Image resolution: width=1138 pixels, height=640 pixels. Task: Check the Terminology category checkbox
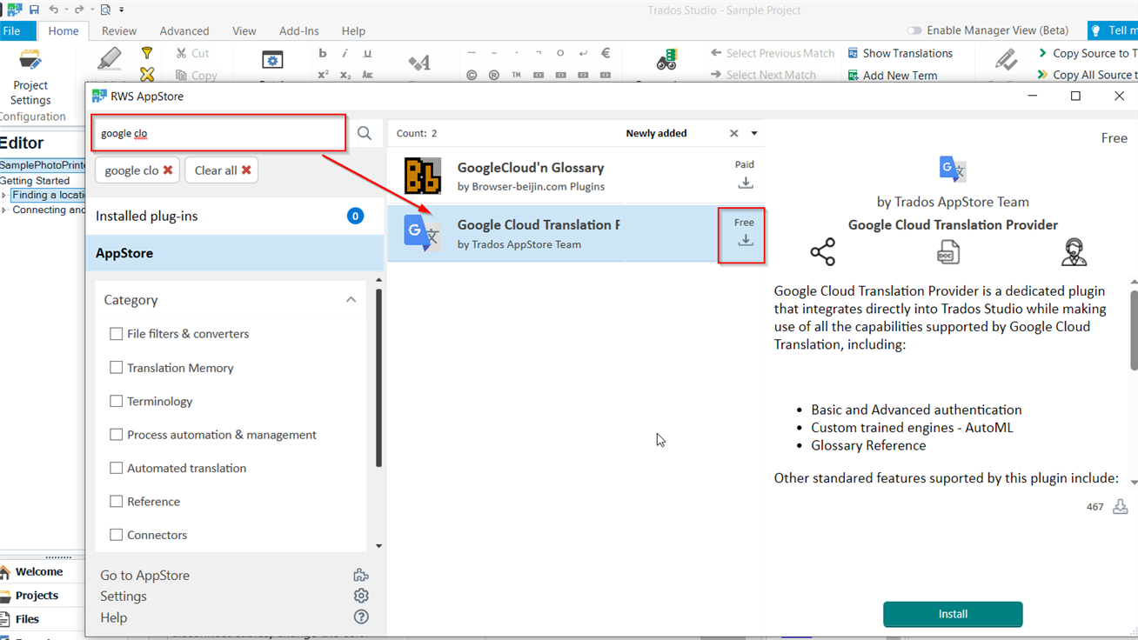coord(116,401)
